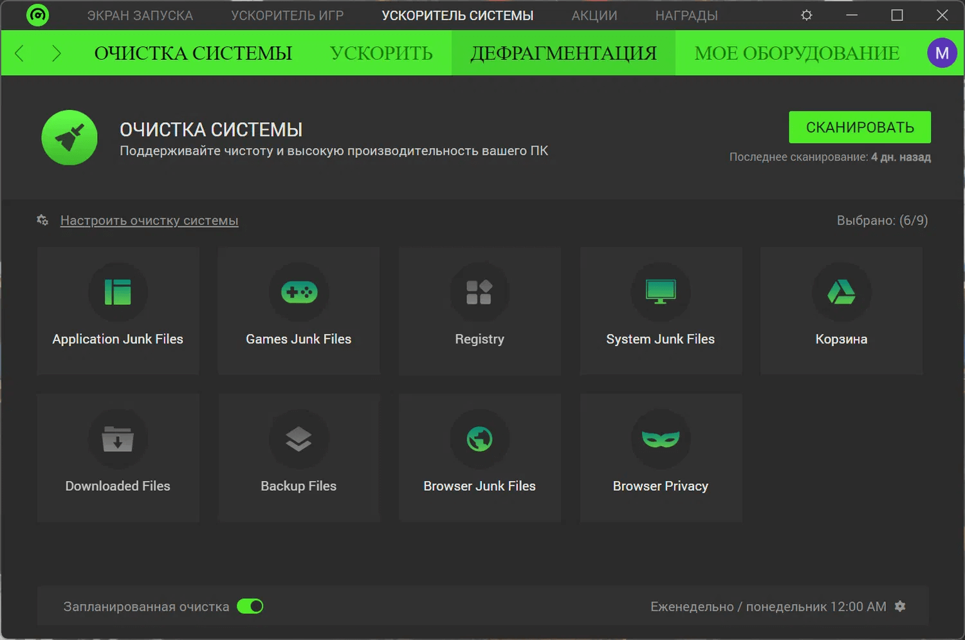Select the Registry cleanup icon
This screenshot has height=640, width=965.
click(479, 293)
